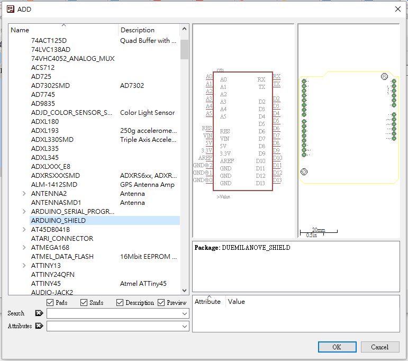Click the parts list vertical scrollbar thumb
Image resolution: width=408 pixels, height=361 pixels.
click(x=184, y=49)
